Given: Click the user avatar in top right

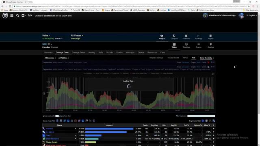Looking at the screenshot, I should pyautogui.click(x=241, y=15).
